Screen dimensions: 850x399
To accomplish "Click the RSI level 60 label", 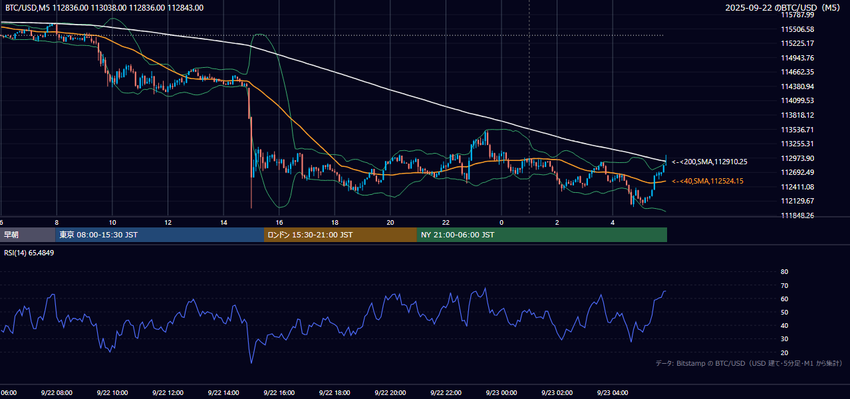I will pos(784,299).
